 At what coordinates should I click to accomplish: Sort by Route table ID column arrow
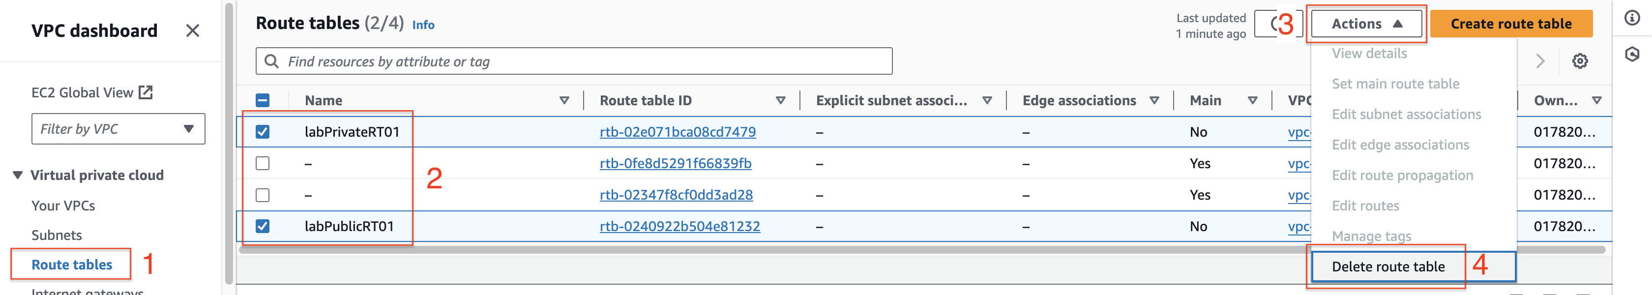pos(780,101)
